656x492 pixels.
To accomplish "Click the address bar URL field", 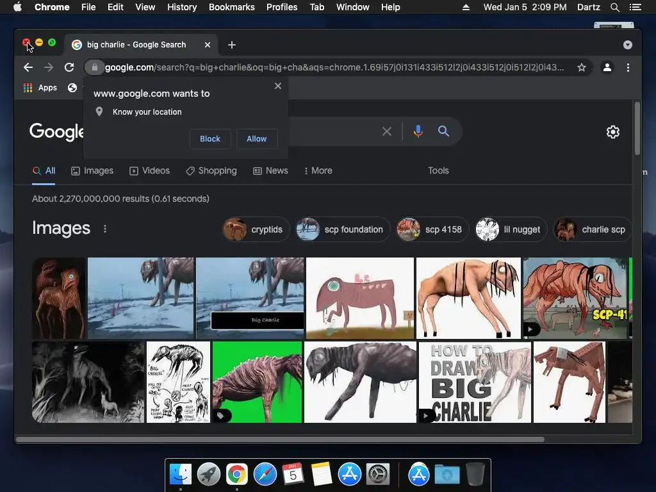I will tap(334, 67).
